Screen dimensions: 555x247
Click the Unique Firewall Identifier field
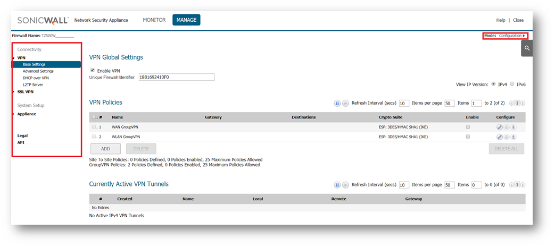(x=177, y=77)
